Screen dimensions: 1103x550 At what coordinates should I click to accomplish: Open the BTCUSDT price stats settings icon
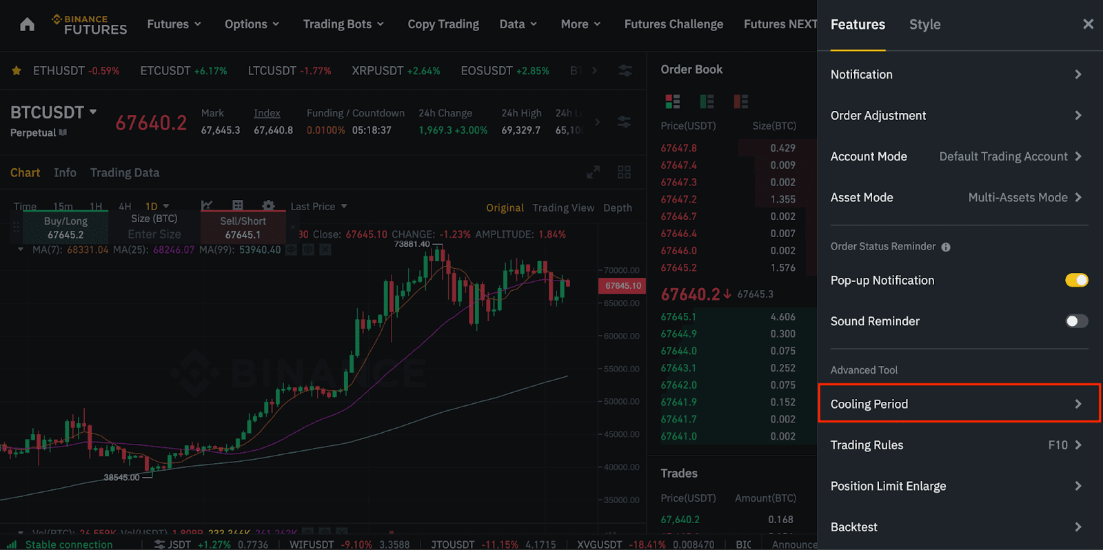click(x=624, y=122)
